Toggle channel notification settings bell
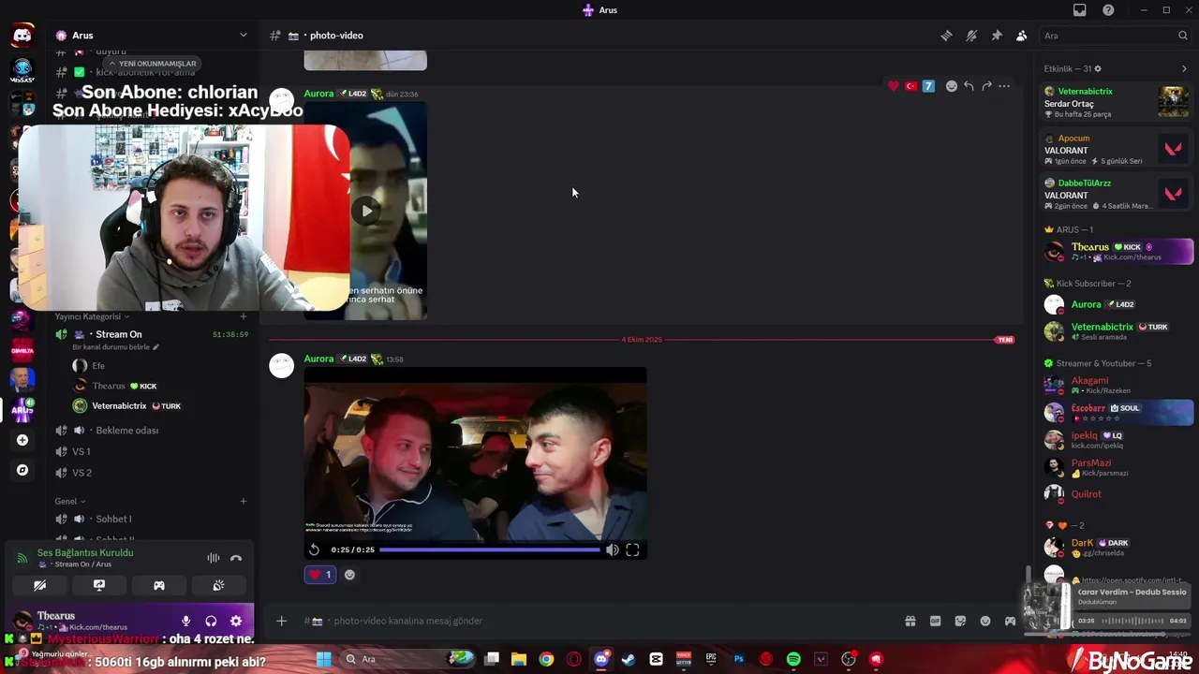This screenshot has width=1199, height=674. pyautogui.click(x=971, y=36)
